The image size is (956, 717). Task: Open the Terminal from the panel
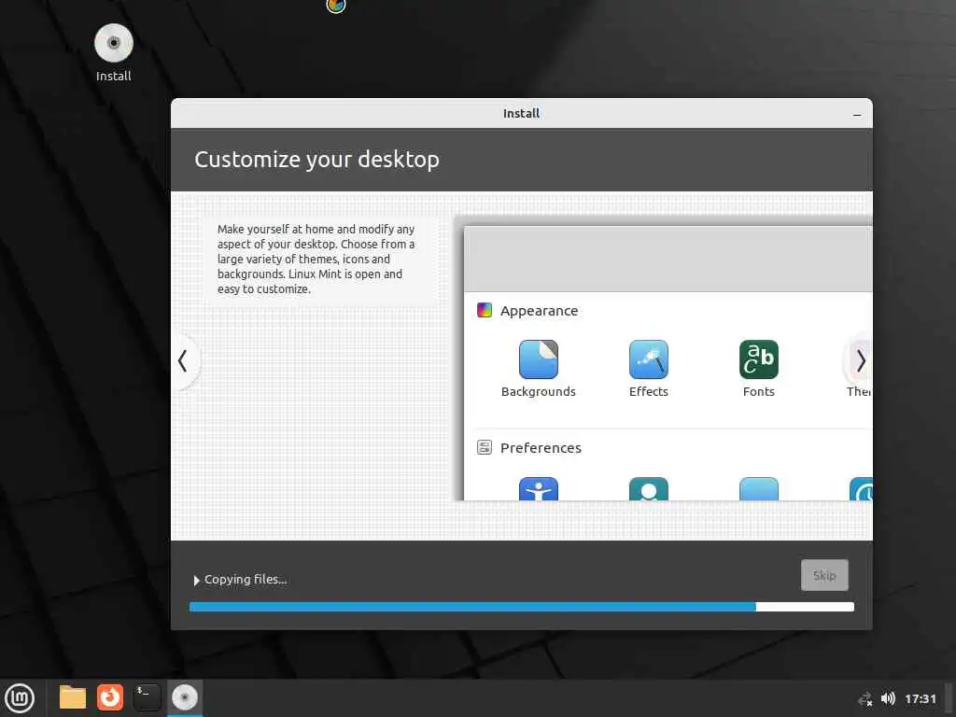(147, 697)
